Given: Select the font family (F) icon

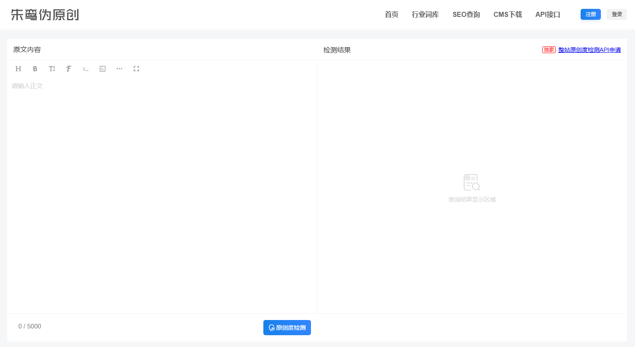Looking at the screenshot, I should pos(69,69).
